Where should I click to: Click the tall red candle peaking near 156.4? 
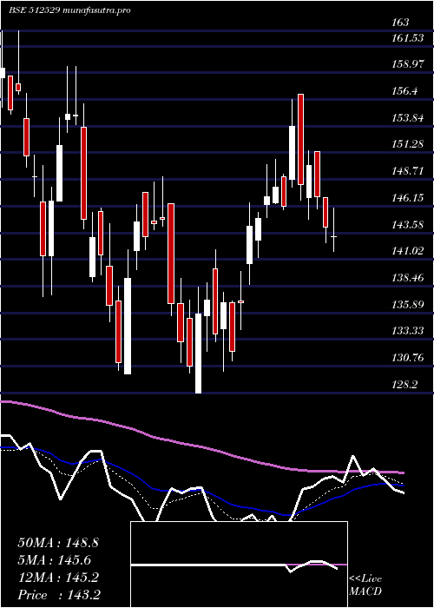(x=300, y=139)
